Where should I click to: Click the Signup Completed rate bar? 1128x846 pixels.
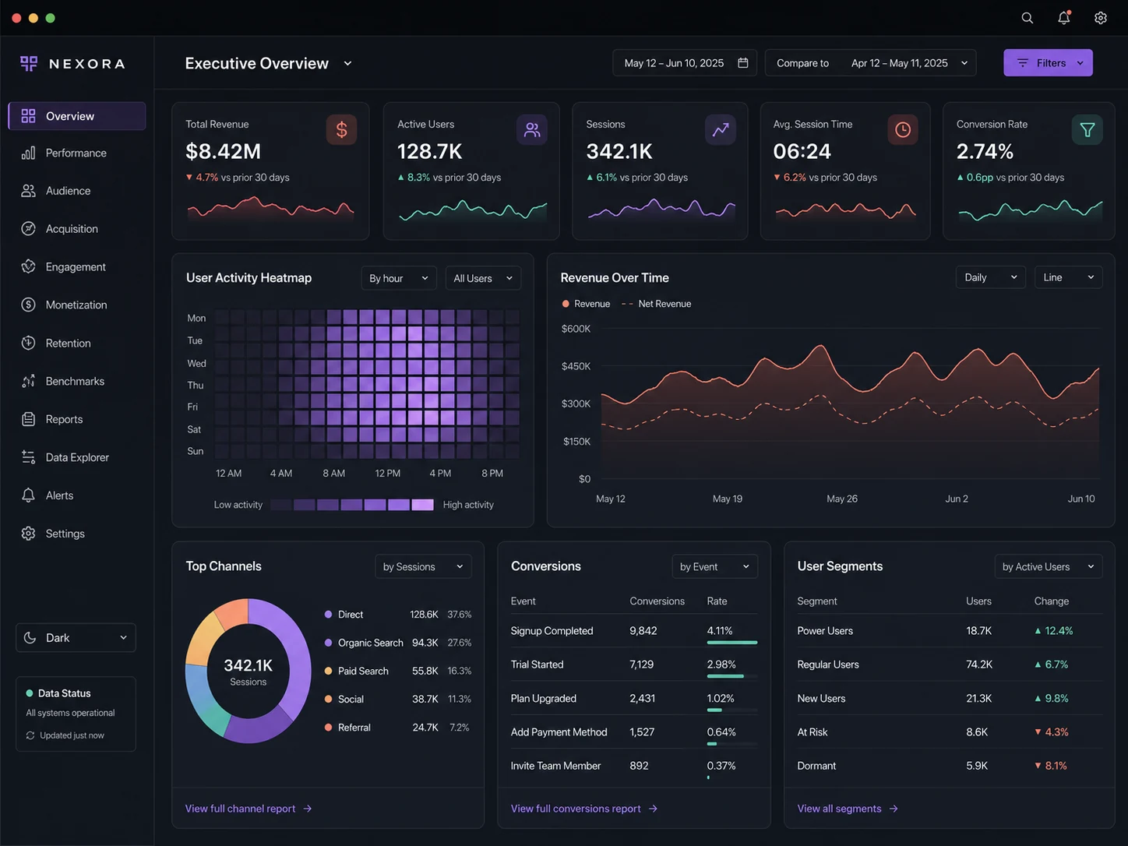(732, 643)
